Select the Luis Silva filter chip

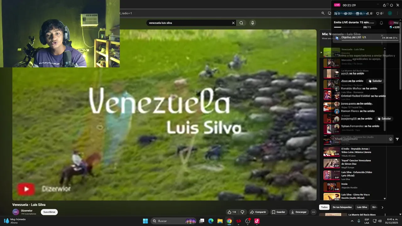point(362,207)
